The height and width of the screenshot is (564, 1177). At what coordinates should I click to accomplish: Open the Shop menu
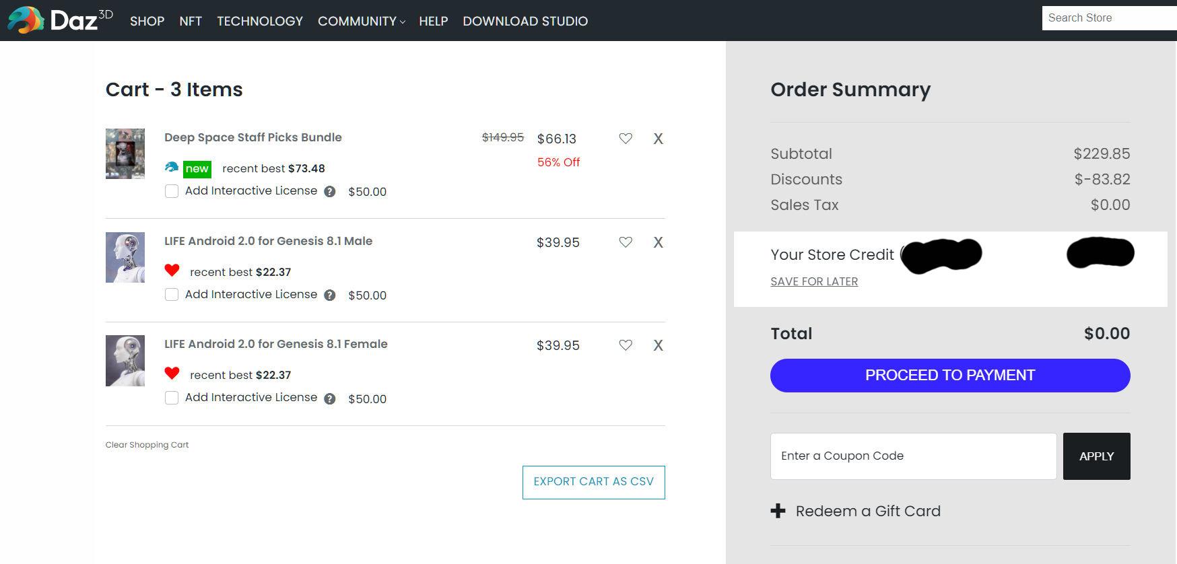click(x=147, y=21)
